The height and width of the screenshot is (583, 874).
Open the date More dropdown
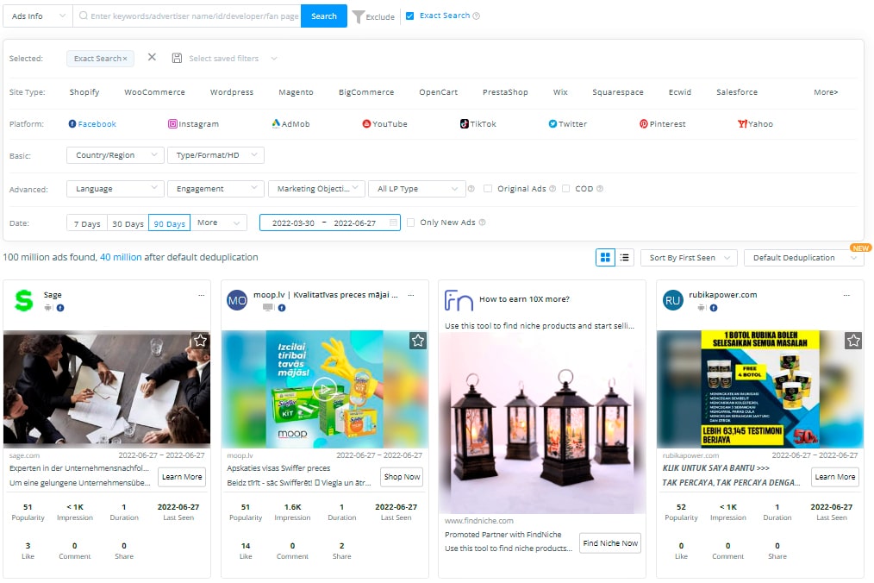[x=219, y=223]
